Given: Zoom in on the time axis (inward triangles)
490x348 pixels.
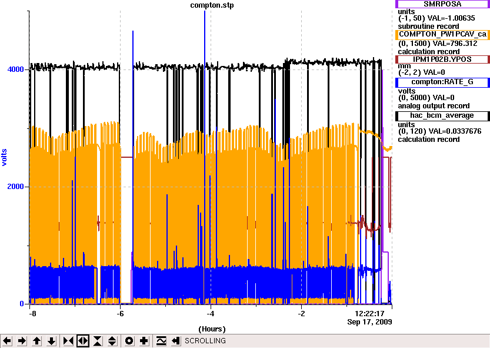Looking at the screenshot, I should tap(68, 341).
